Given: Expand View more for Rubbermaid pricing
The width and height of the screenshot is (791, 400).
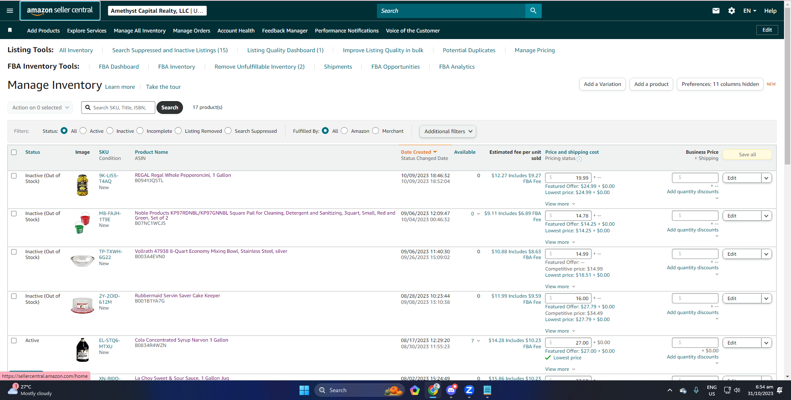Looking at the screenshot, I should coord(560,331).
